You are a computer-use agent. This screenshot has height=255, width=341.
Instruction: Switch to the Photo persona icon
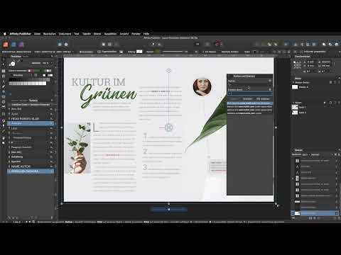tap(21, 45)
